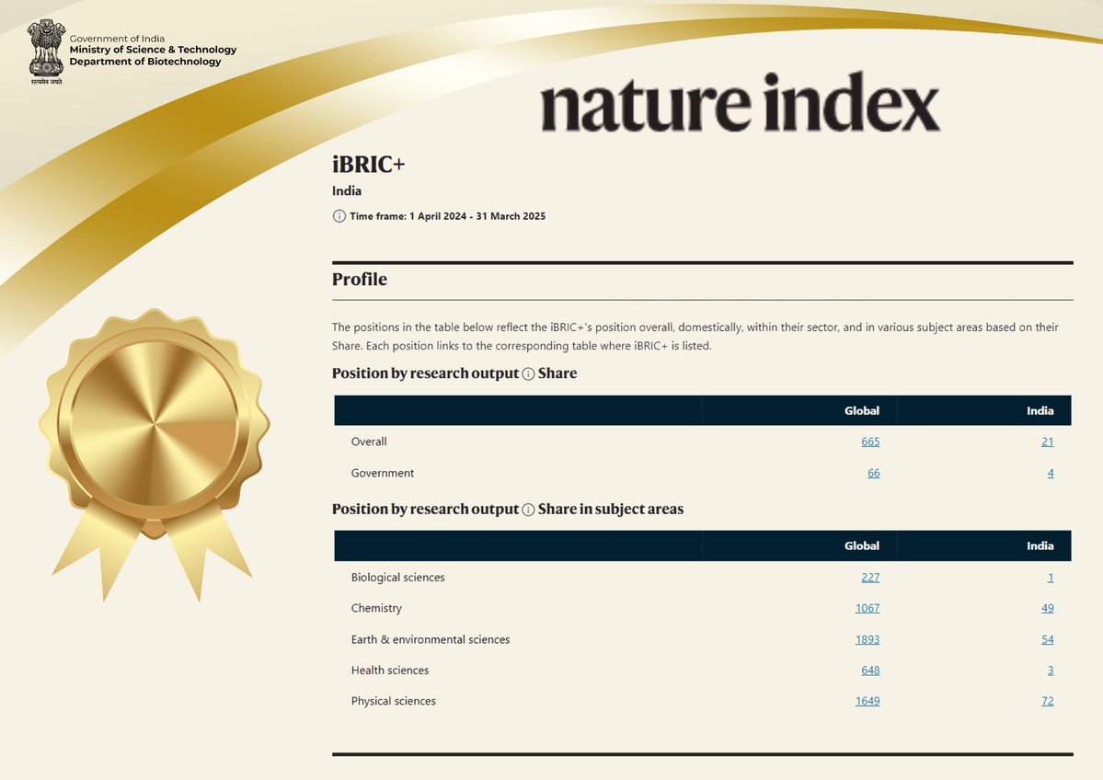Image resolution: width=1103 pixels, height=780 pixels.
Task: Open Physical sciences India rank 72
Action: [x=1048, y=701]
